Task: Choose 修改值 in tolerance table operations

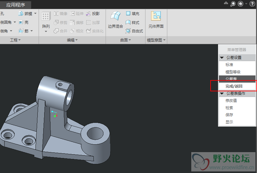Action: click(x=237, y=100)
